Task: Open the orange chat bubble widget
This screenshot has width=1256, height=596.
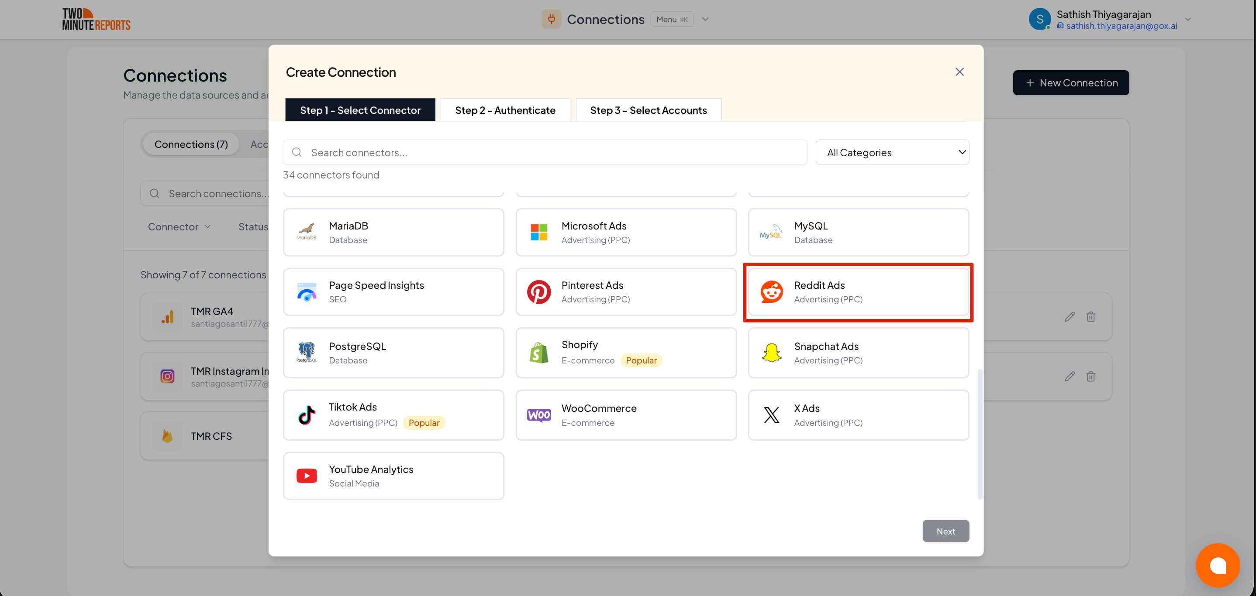Action: 1218,565
